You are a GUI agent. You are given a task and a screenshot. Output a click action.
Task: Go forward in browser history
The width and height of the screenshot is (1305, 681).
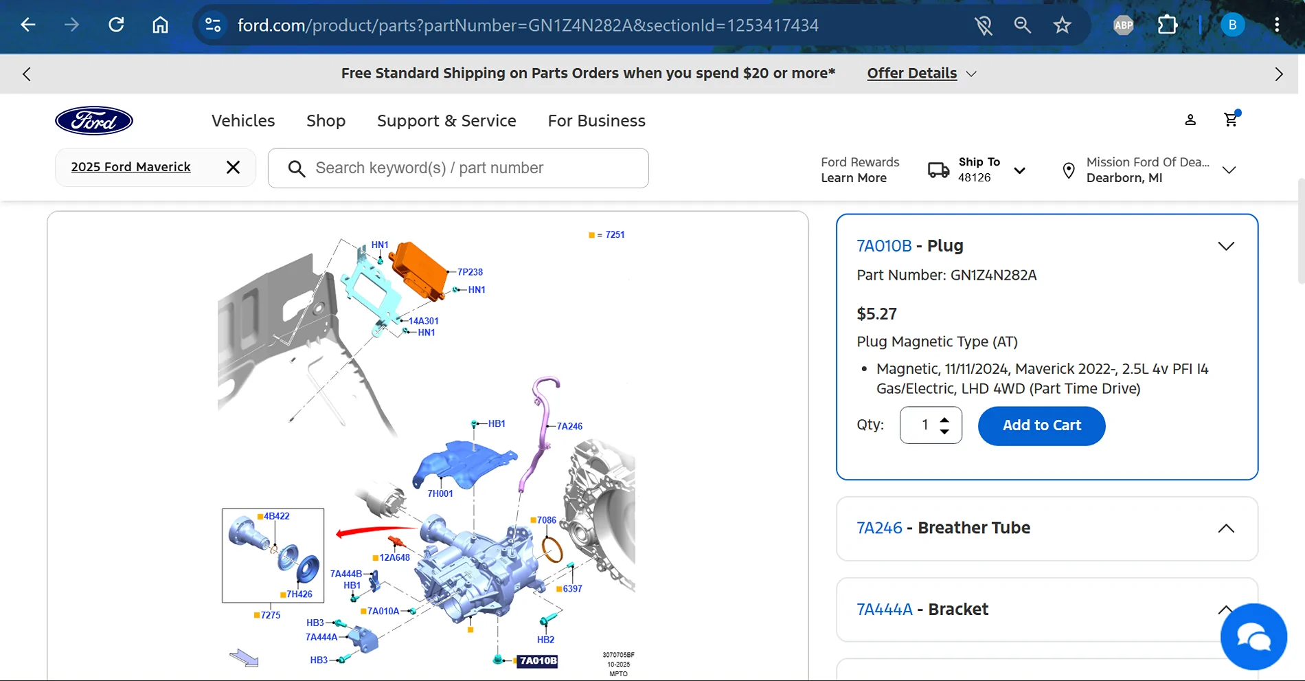tap(71, 25)
